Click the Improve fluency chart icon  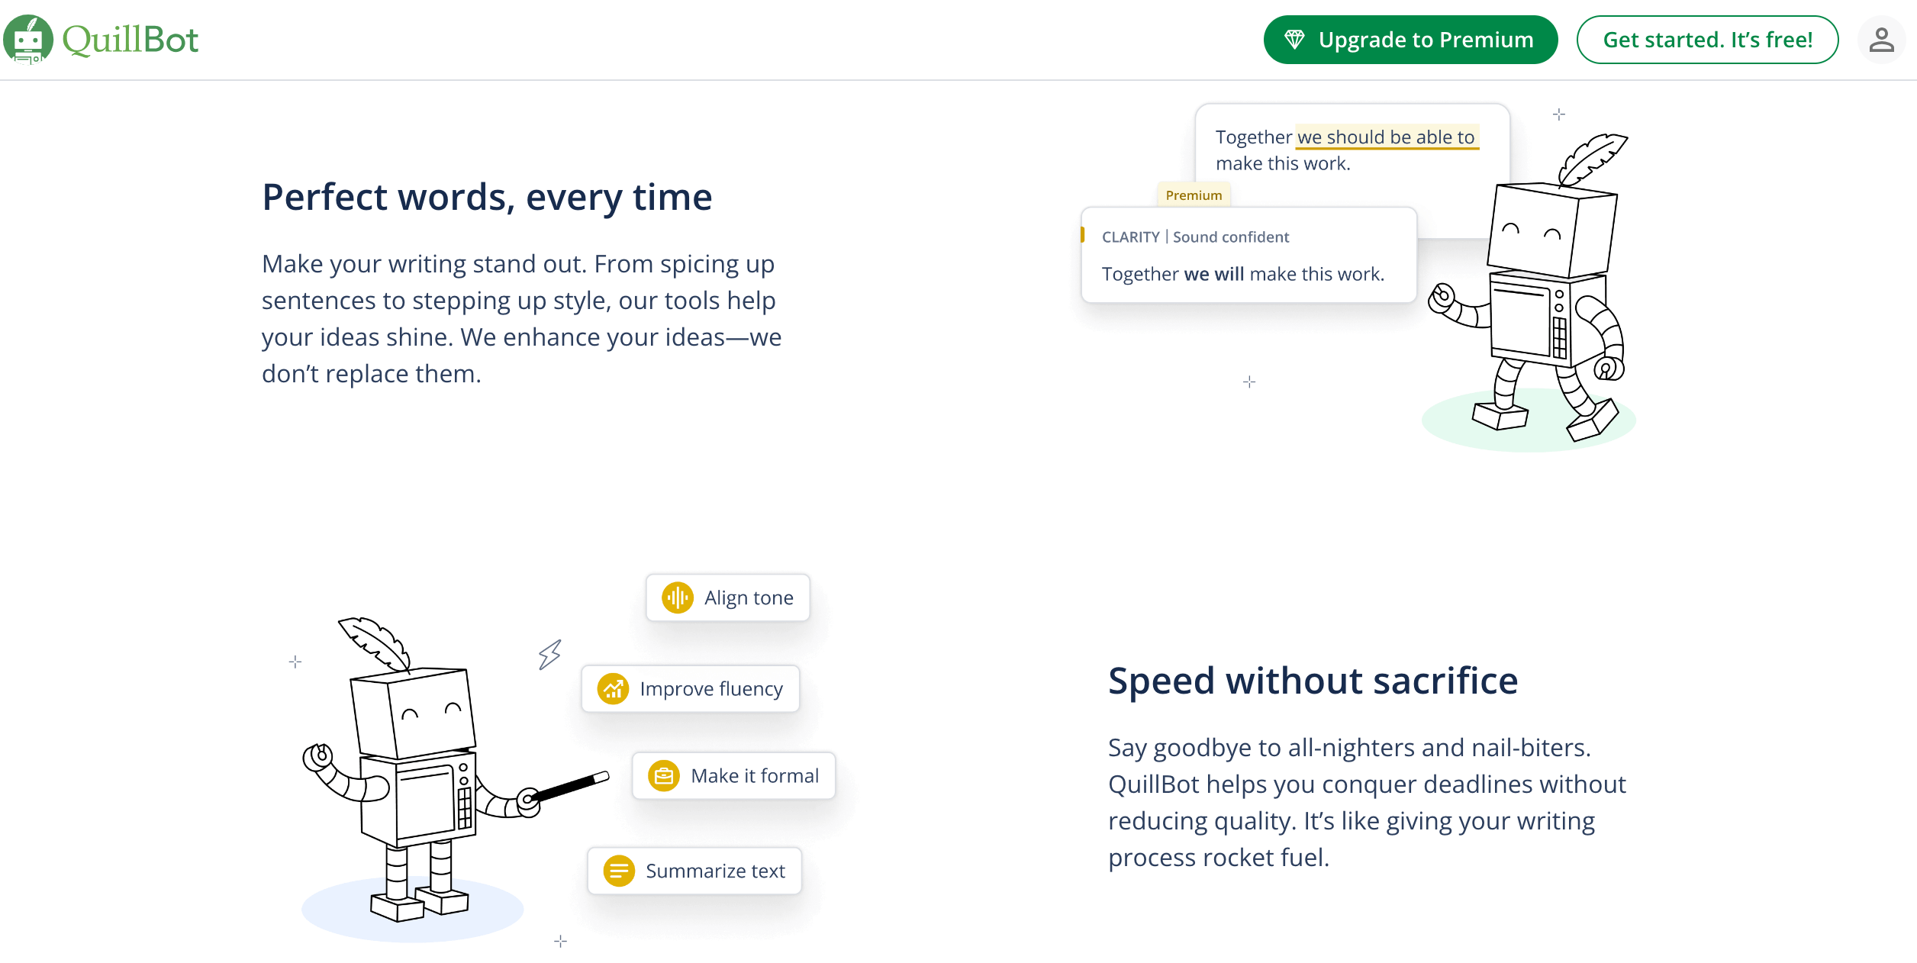[x=613, y=689]
